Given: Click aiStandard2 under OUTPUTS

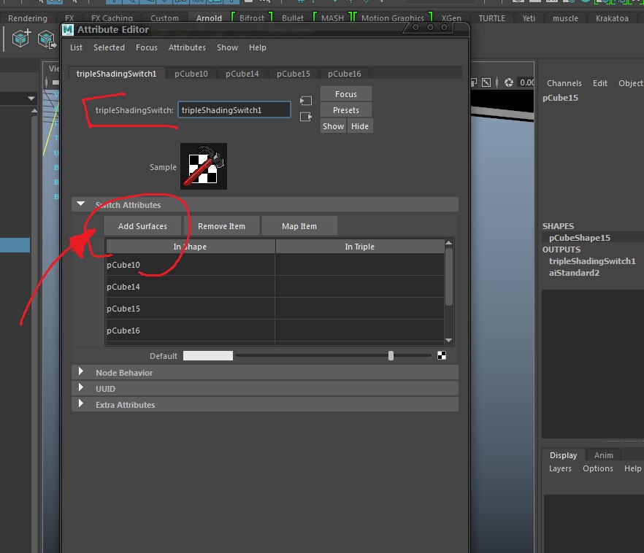Looking at the screenshot, I should pos(574,272).
